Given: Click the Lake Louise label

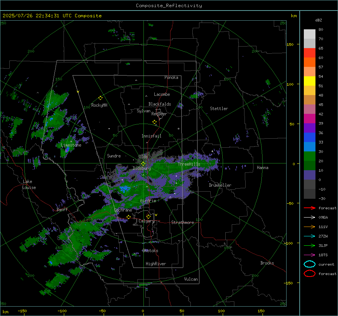Looking at the screenshot, I should click(29, 184).
